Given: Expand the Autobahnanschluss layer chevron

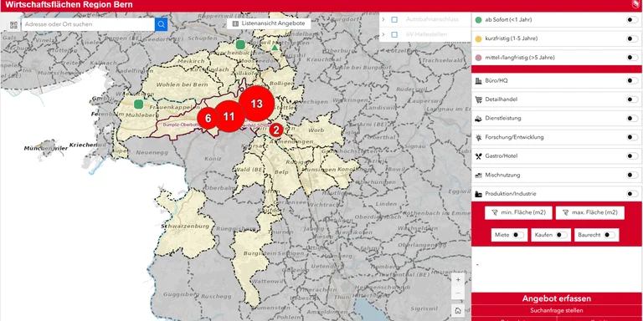Looking at the screenshot, I should [383, 20].
